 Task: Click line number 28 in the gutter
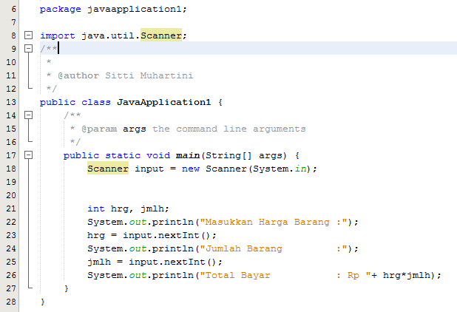(11, 302)
